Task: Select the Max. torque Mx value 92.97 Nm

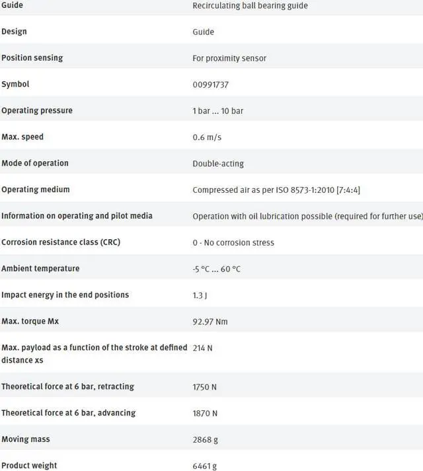Action: [209, 322]
